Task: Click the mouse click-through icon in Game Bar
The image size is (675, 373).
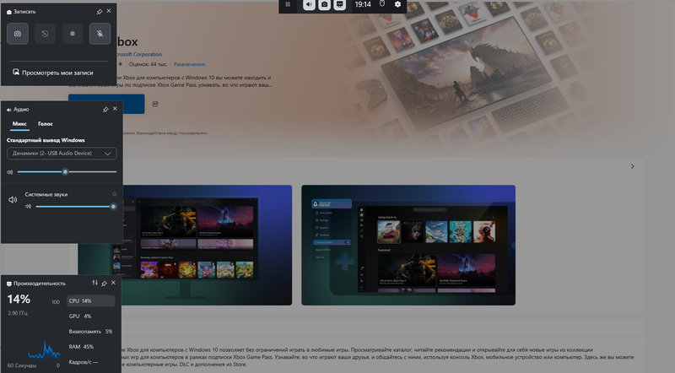Action: tap(382, 4)
